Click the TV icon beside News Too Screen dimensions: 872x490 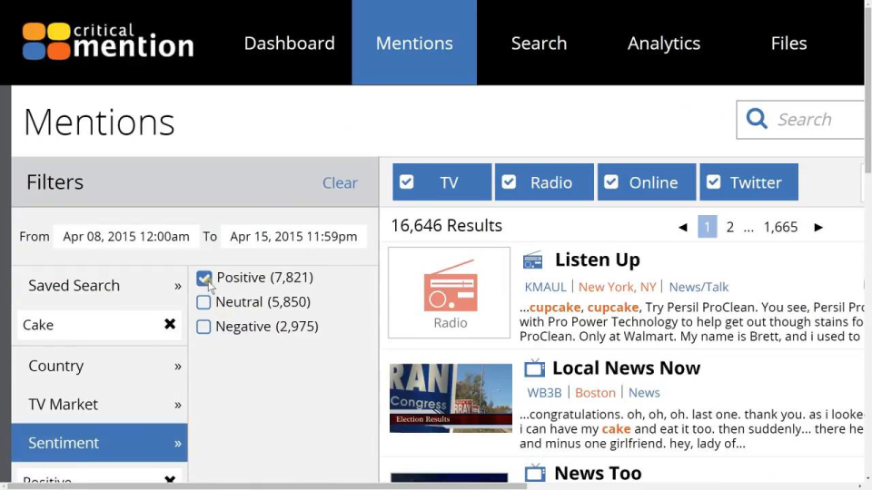coord(535,473)
